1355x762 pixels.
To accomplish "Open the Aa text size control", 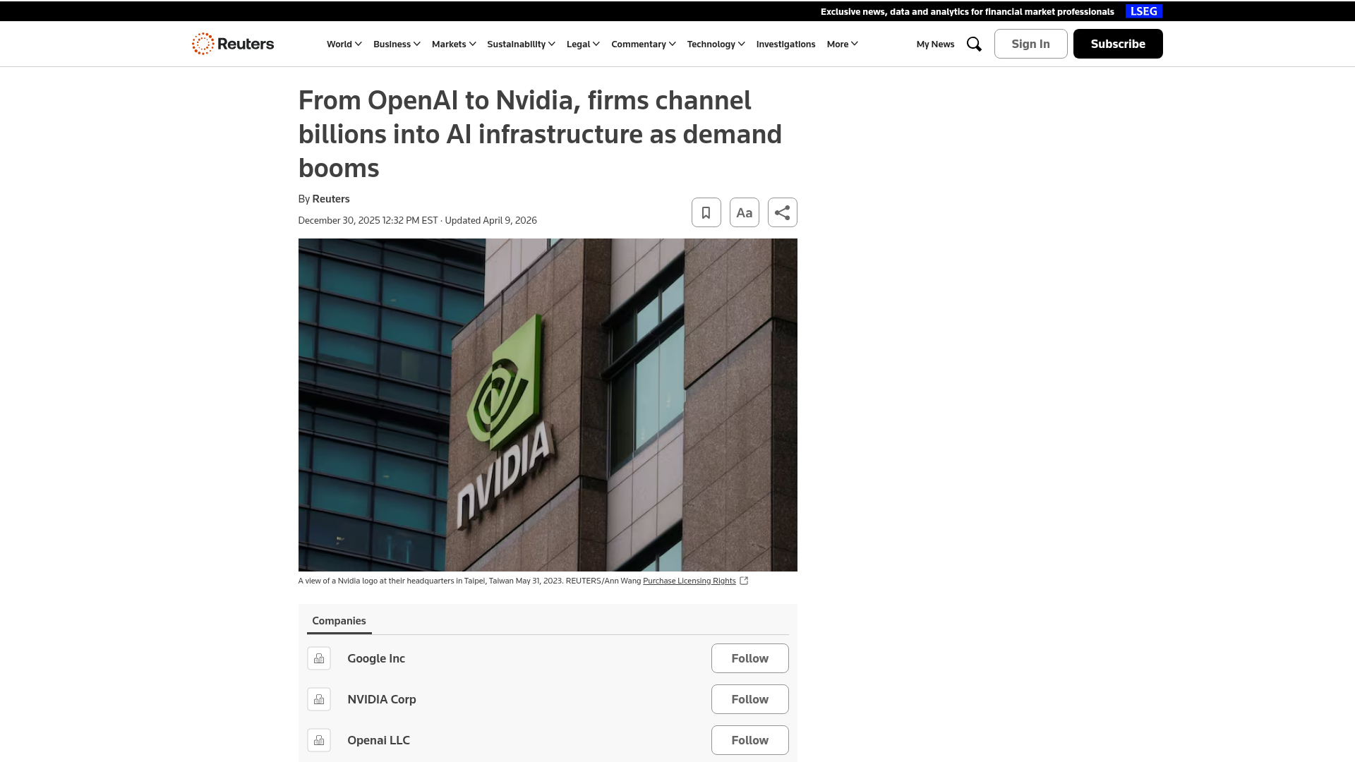I will [744, 212].
